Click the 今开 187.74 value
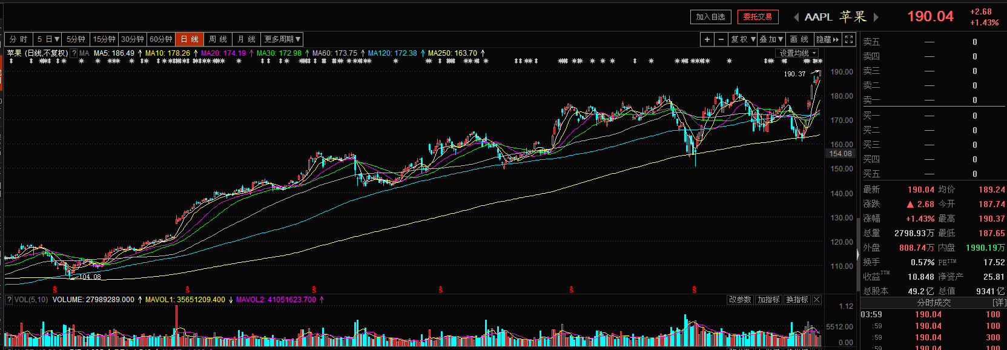1007x350 pixels. 991,204
